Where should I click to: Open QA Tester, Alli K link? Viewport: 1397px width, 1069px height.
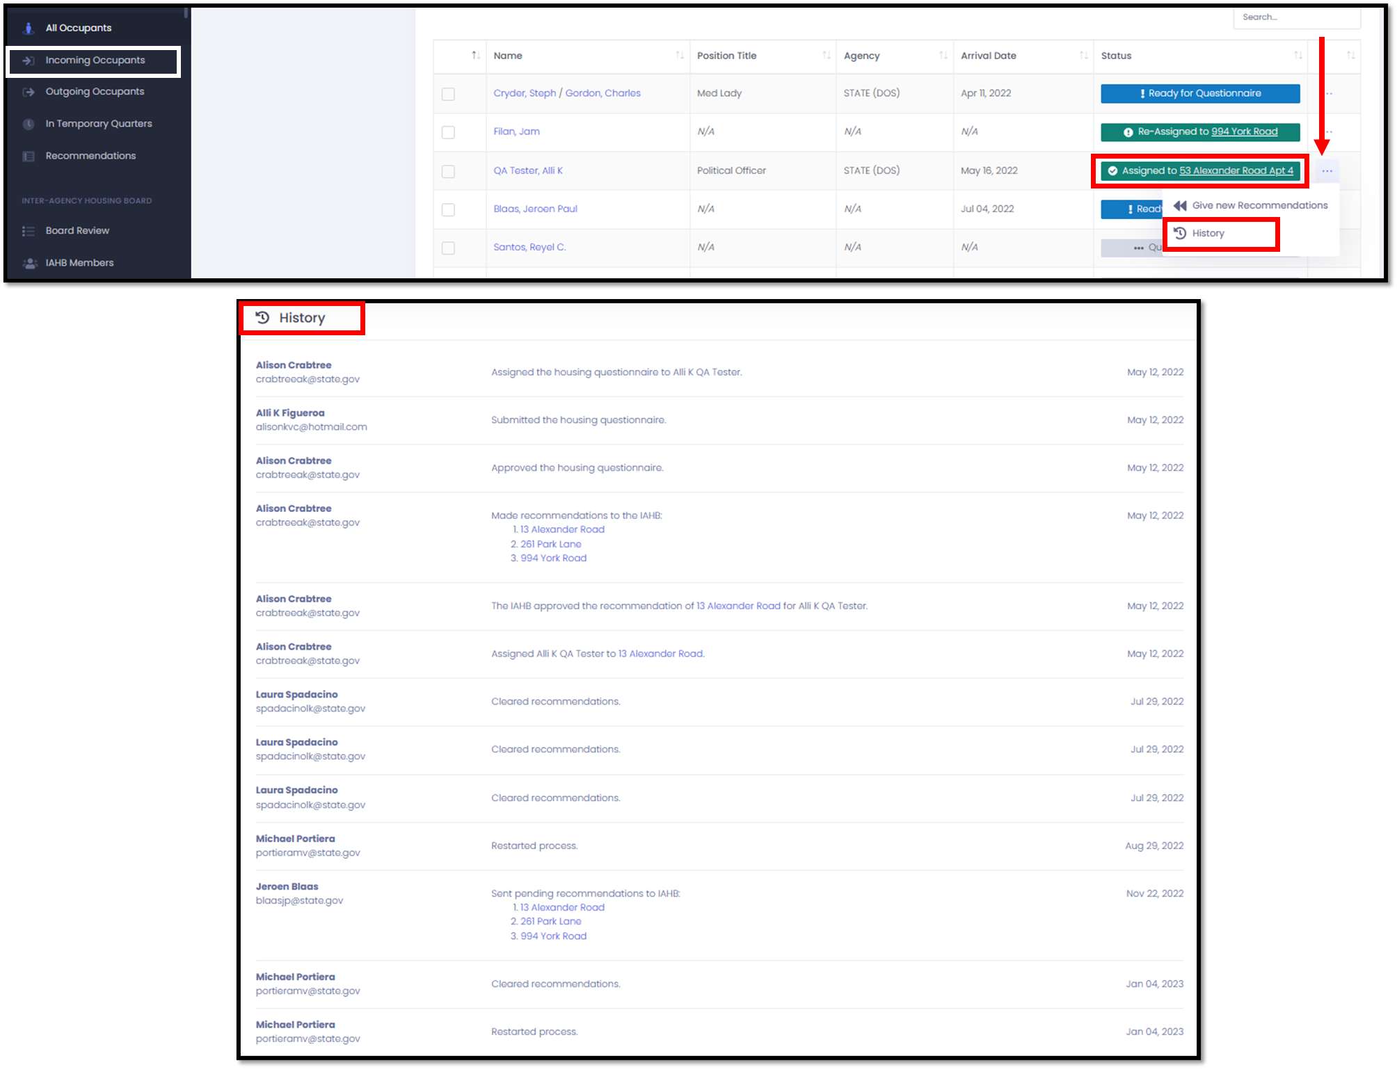[x=528, y=170]
